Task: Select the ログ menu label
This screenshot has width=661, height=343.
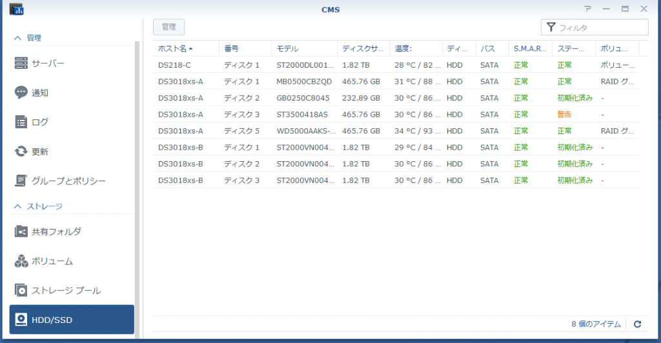Action: [40, 122]
